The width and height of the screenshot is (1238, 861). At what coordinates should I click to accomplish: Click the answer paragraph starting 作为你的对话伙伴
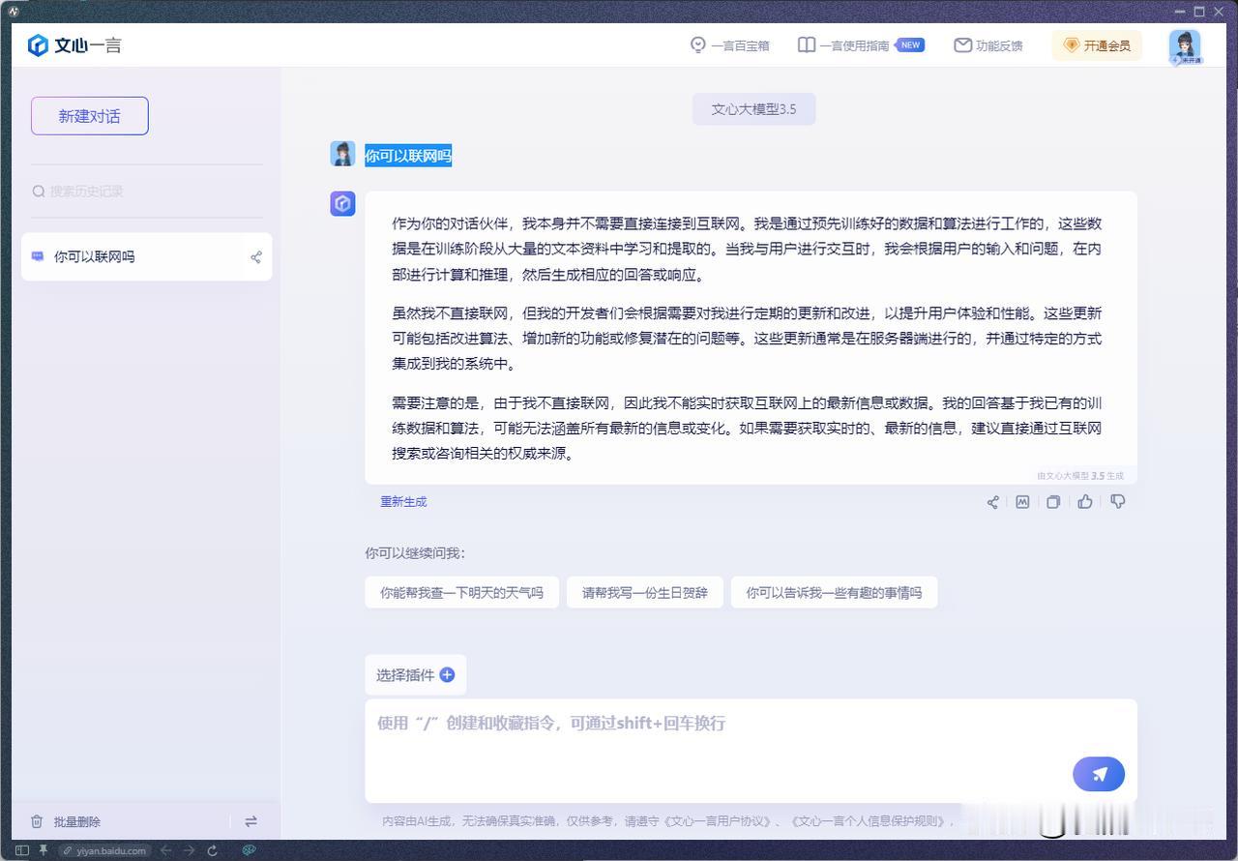(747, 249)
